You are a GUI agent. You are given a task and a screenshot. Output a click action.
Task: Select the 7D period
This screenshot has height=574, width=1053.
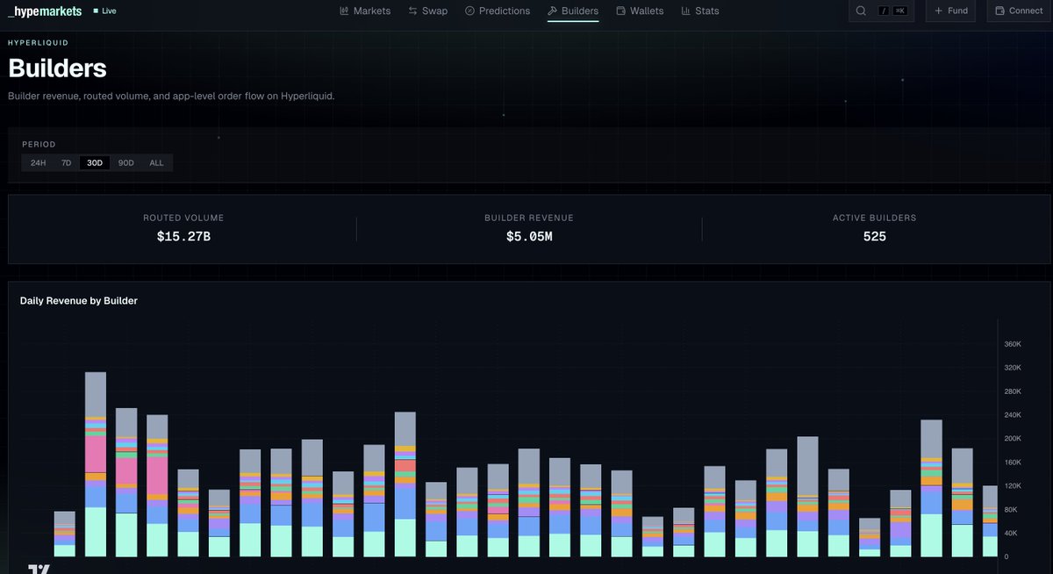pos(66,162)
